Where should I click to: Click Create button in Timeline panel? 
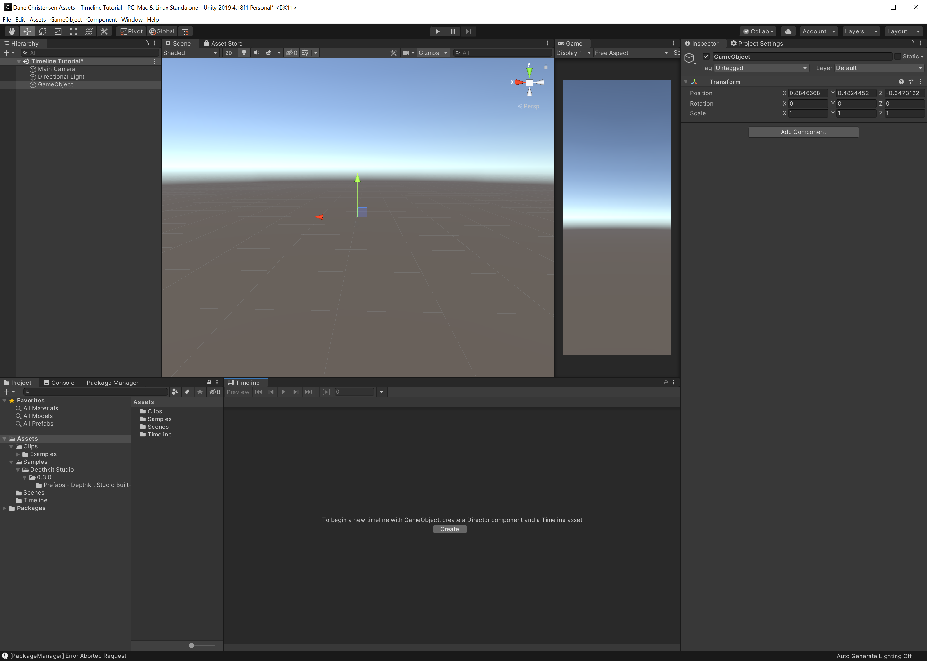tap(449, 529)
